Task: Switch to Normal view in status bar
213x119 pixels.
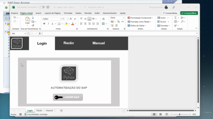Action: coord(154,114)
